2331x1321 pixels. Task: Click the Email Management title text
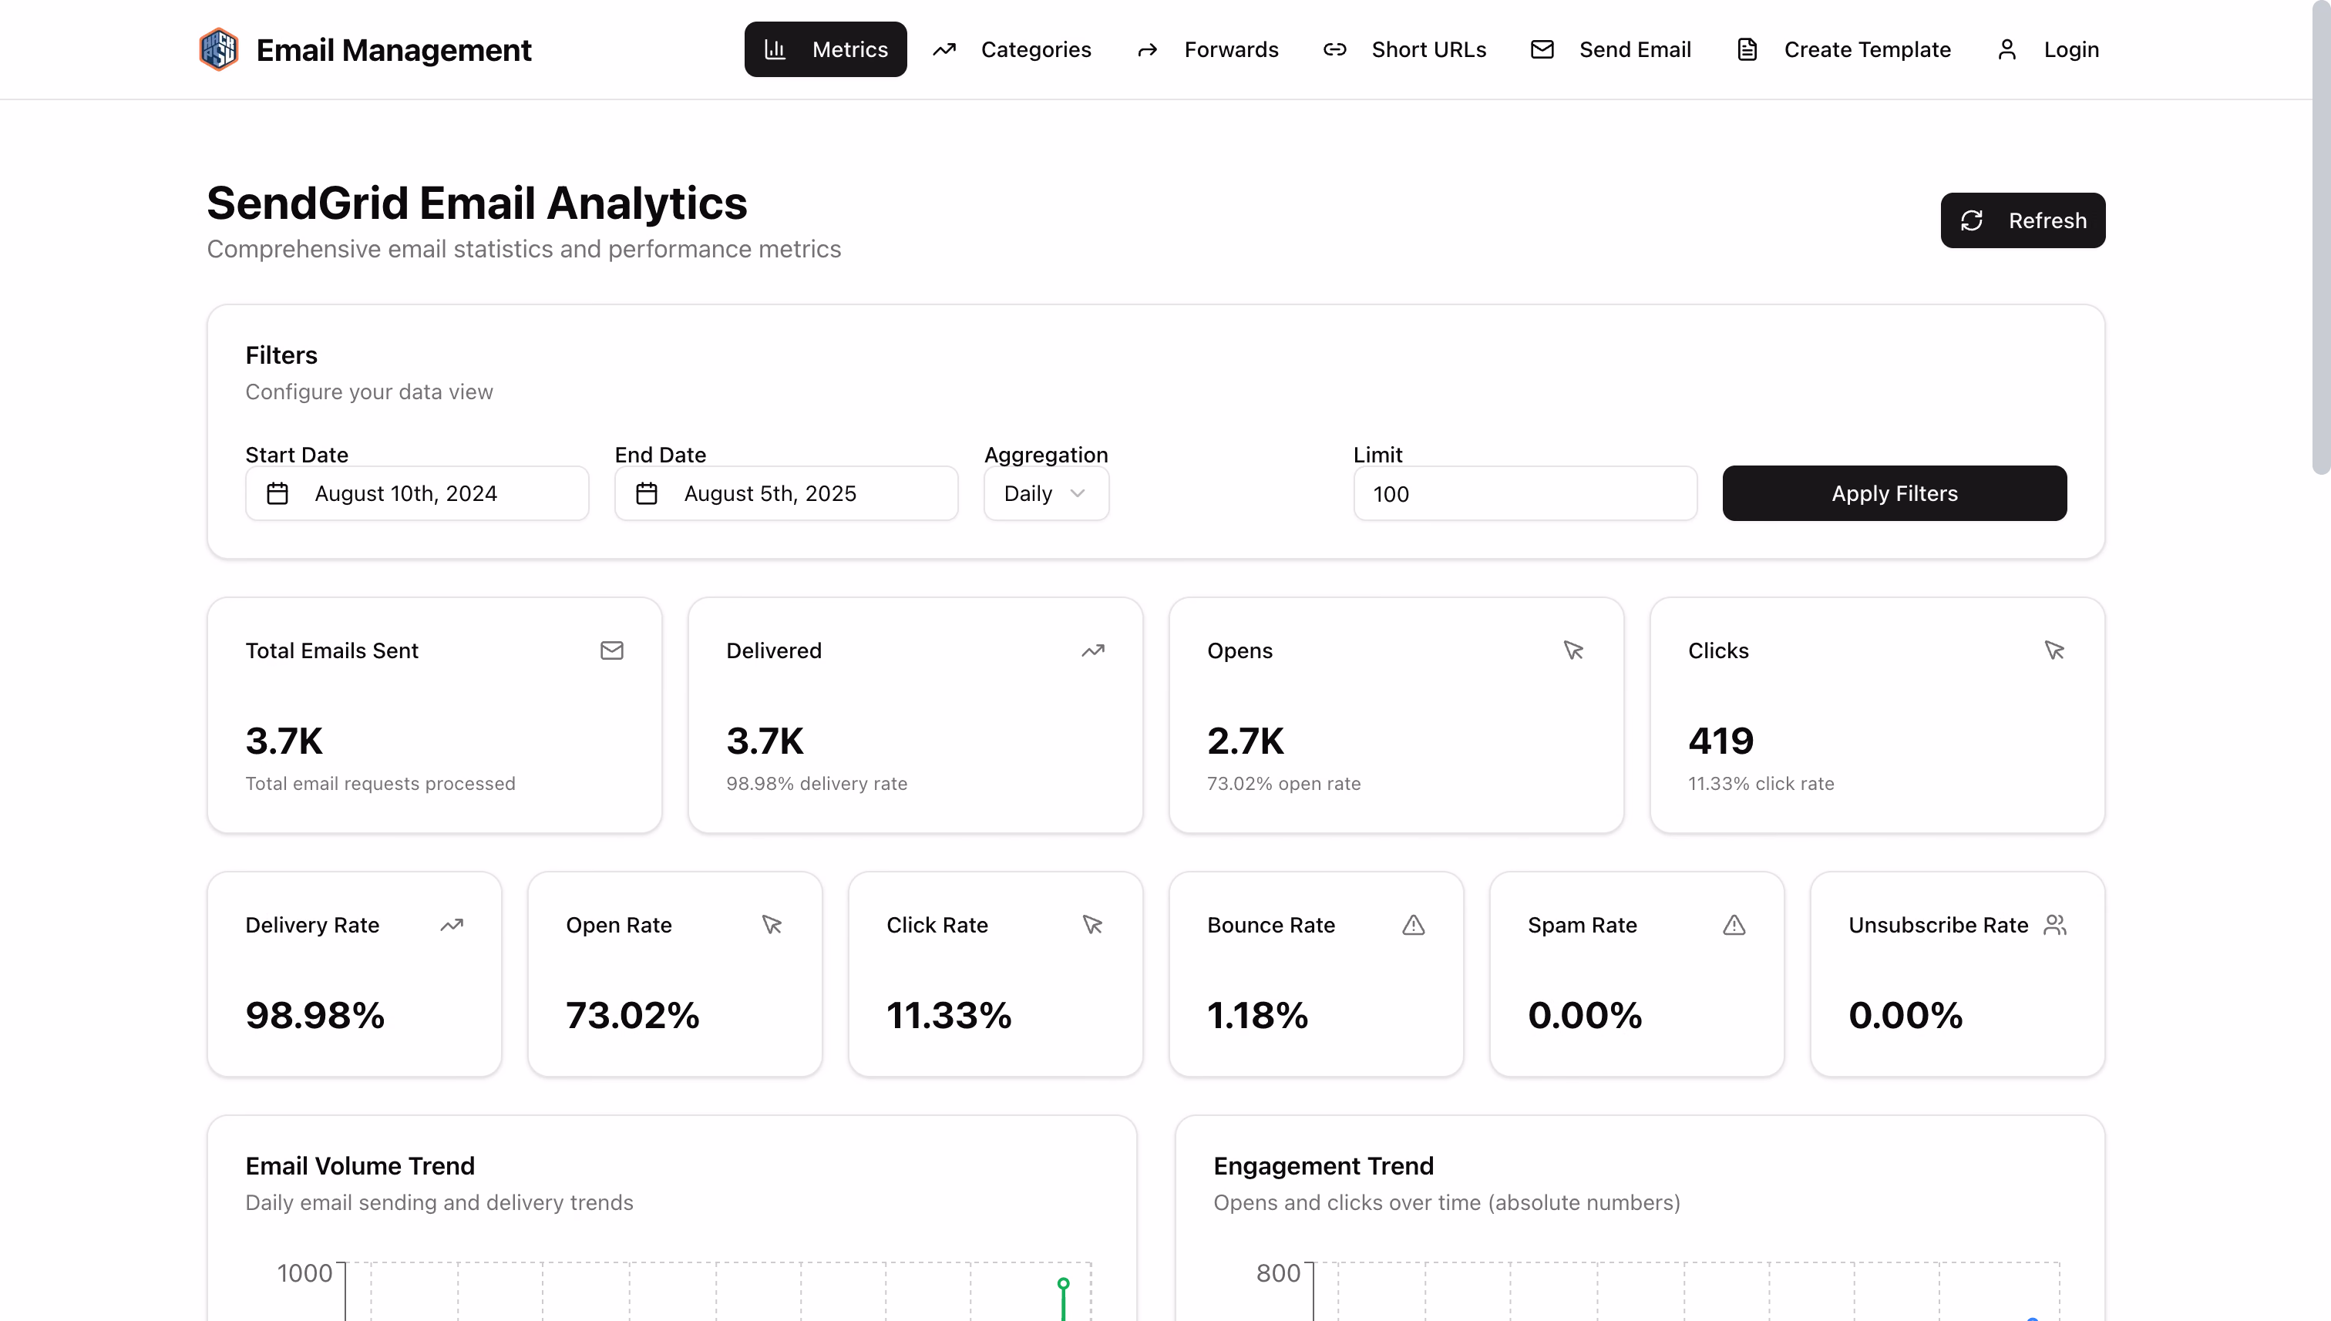pos(394,50)
